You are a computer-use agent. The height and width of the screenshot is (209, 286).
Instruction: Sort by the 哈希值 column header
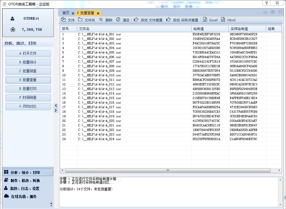210,29
